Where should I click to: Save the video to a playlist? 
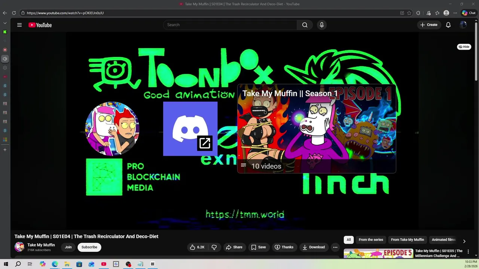coord(259,247)
